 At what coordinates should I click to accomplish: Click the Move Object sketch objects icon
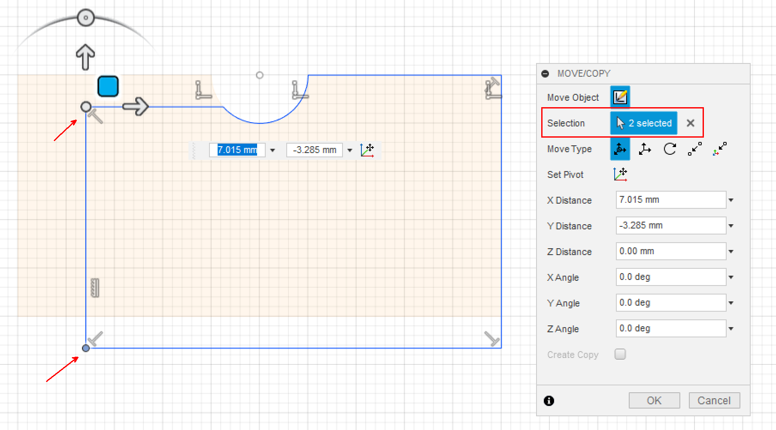tap(620, 97)
